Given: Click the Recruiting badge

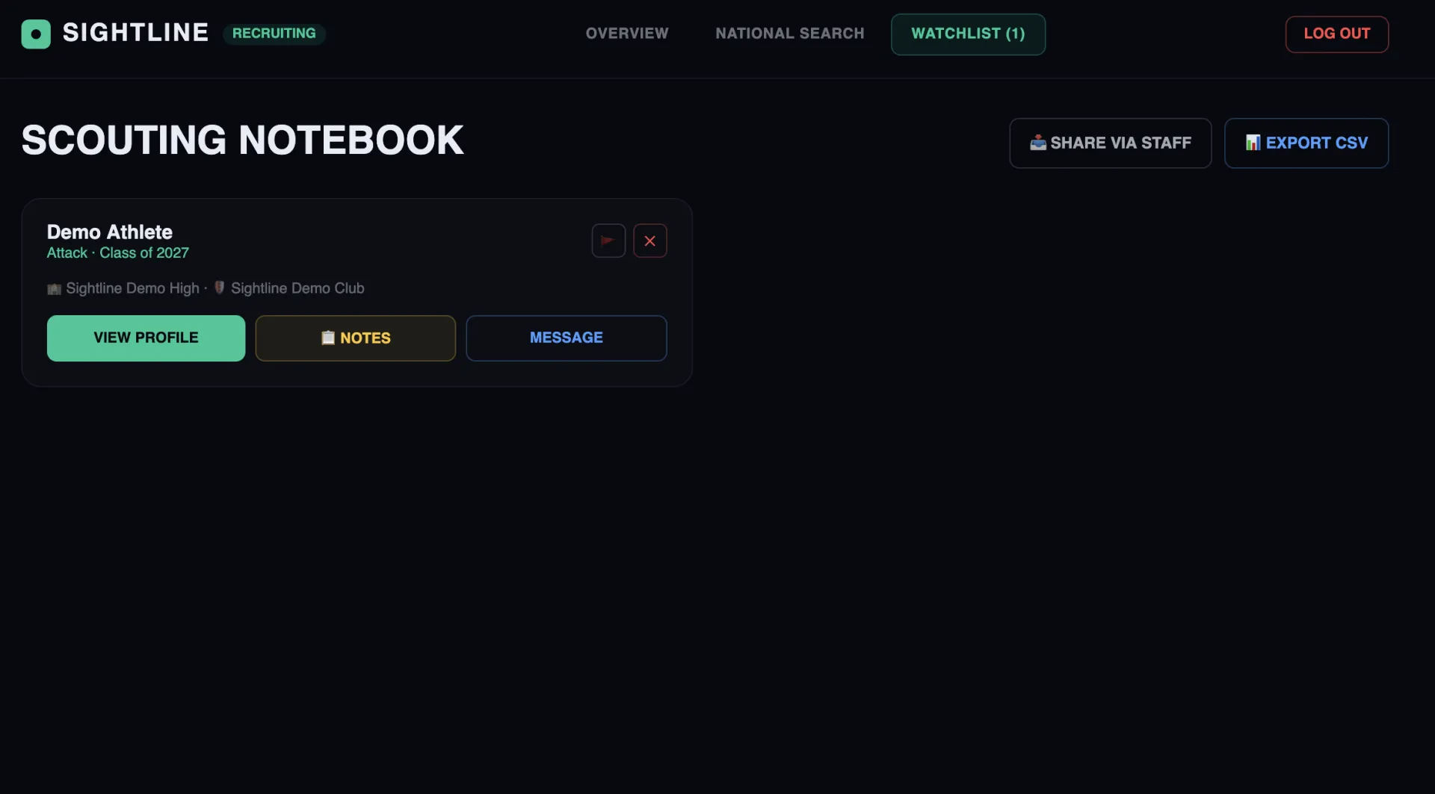Looking at the screenshot, I should click(274, 34).
